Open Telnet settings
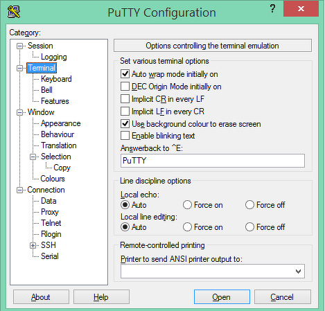325x311 pixels. coord(51,223)
